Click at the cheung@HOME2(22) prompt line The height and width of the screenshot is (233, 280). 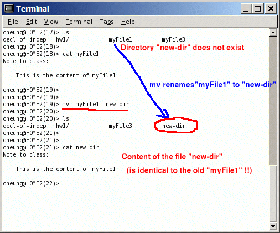(x=31, y=183)
